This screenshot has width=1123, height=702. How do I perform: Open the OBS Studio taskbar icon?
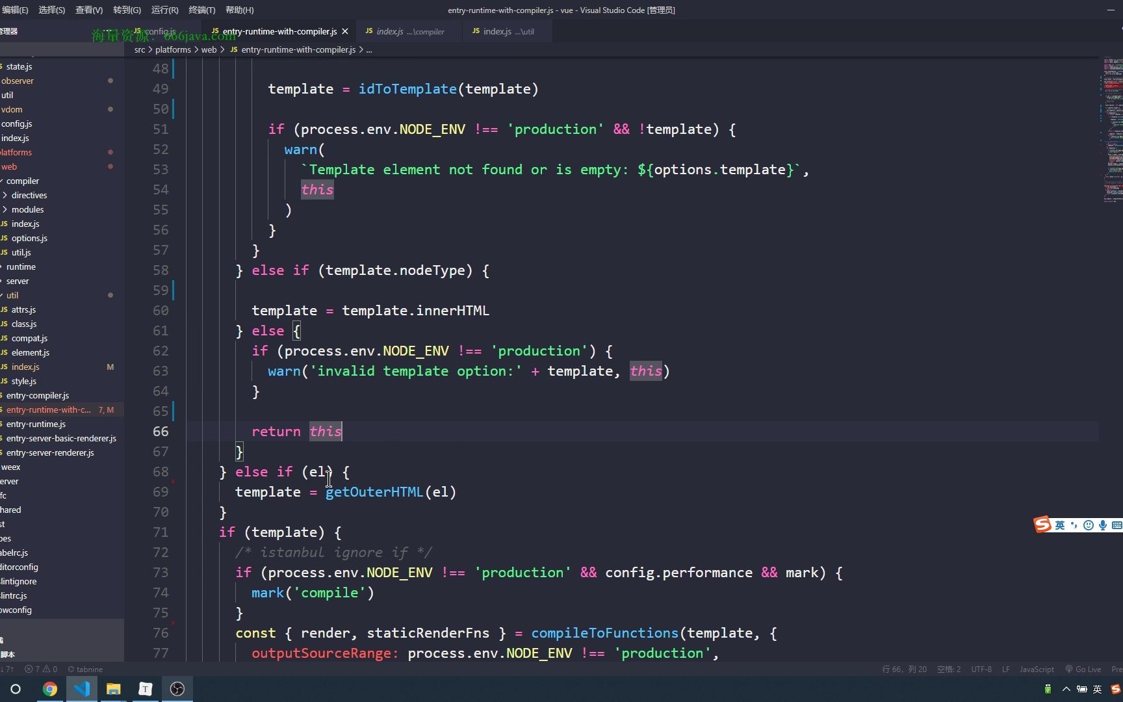[177, 689]
